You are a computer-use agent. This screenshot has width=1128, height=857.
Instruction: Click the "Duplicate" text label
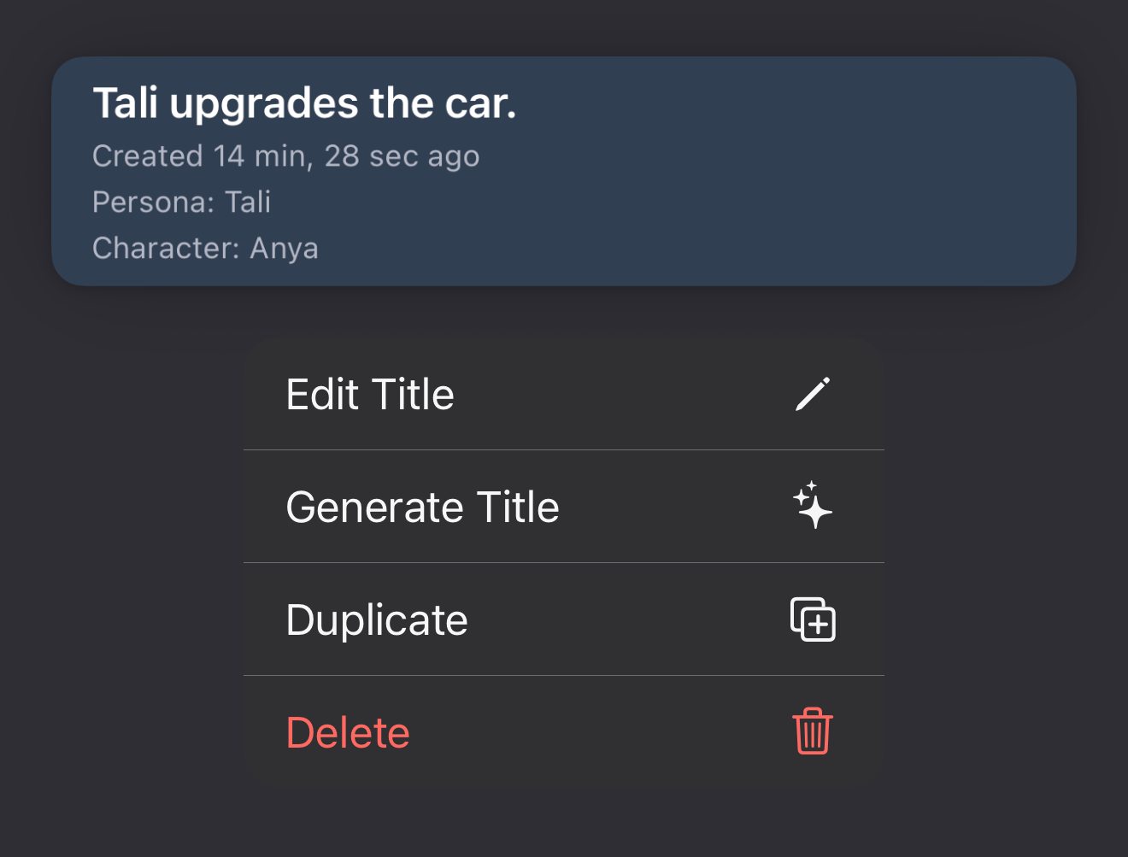point(377,621)
